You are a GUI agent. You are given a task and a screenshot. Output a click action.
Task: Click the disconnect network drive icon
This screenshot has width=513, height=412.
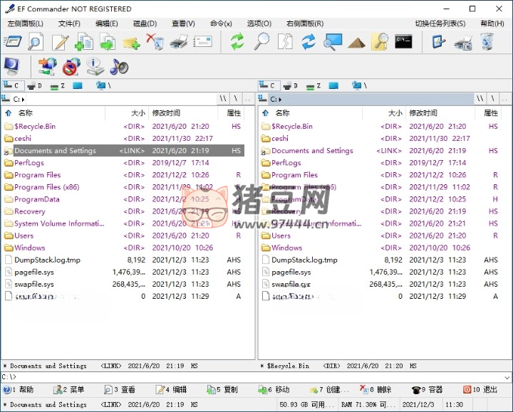pyautogui.click(x=71, y=68)
